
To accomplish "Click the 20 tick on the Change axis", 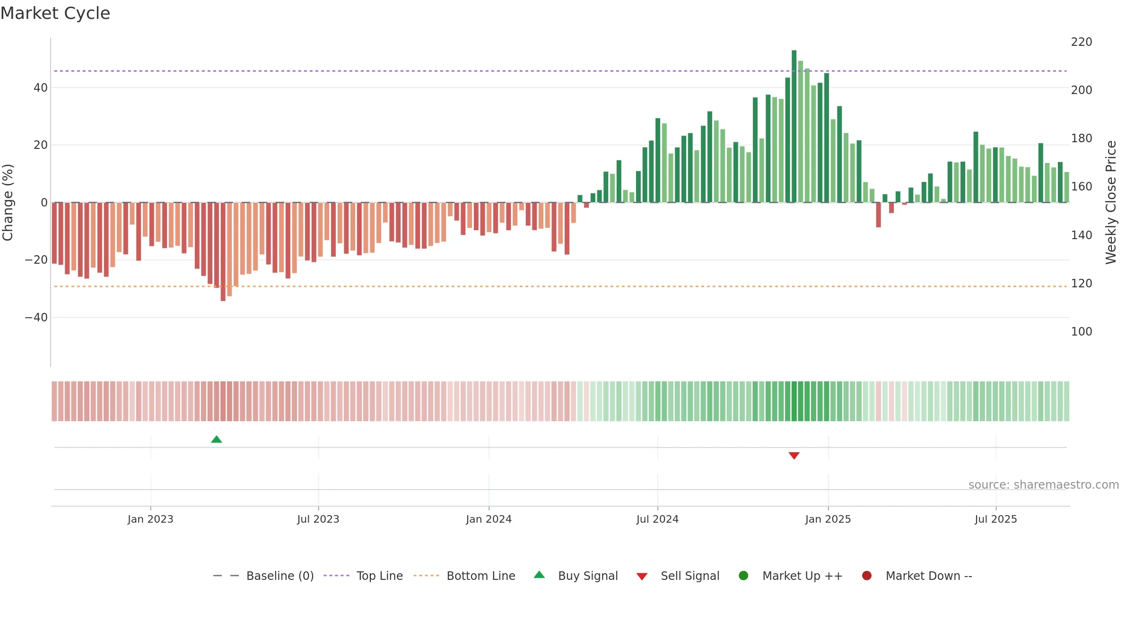I will [x=41, y=145].
